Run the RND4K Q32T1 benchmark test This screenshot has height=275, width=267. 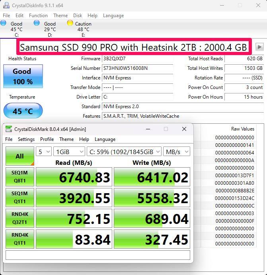pos(19,218)
